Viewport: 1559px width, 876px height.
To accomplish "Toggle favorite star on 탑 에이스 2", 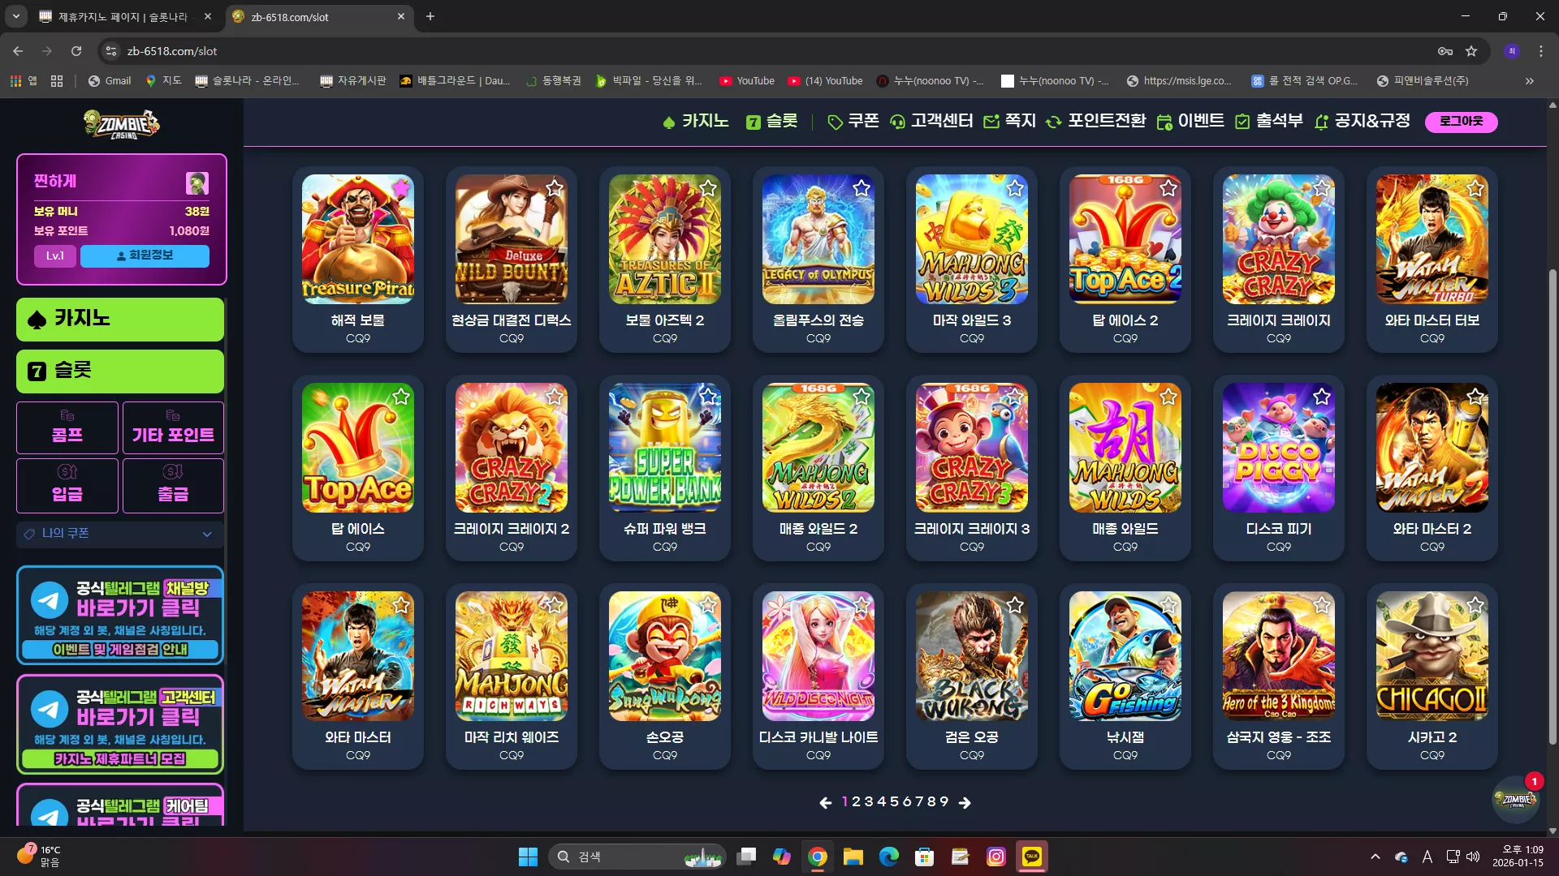I will tap(1168, 188).
